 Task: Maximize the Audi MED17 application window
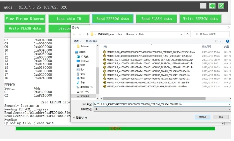point(212,6)
